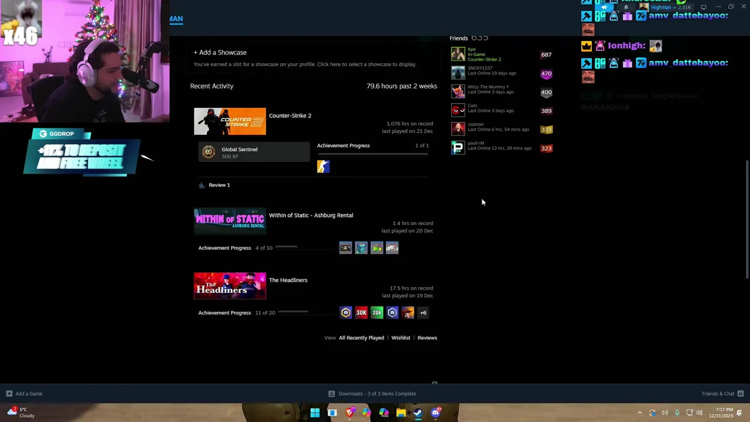Click the microphone tray icon
750x422 pixels.
click(677, 413)
